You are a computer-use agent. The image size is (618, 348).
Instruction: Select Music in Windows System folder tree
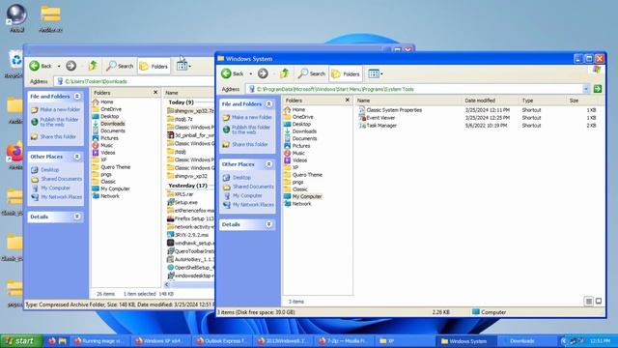pyautogui.click(x=298, y=153)
